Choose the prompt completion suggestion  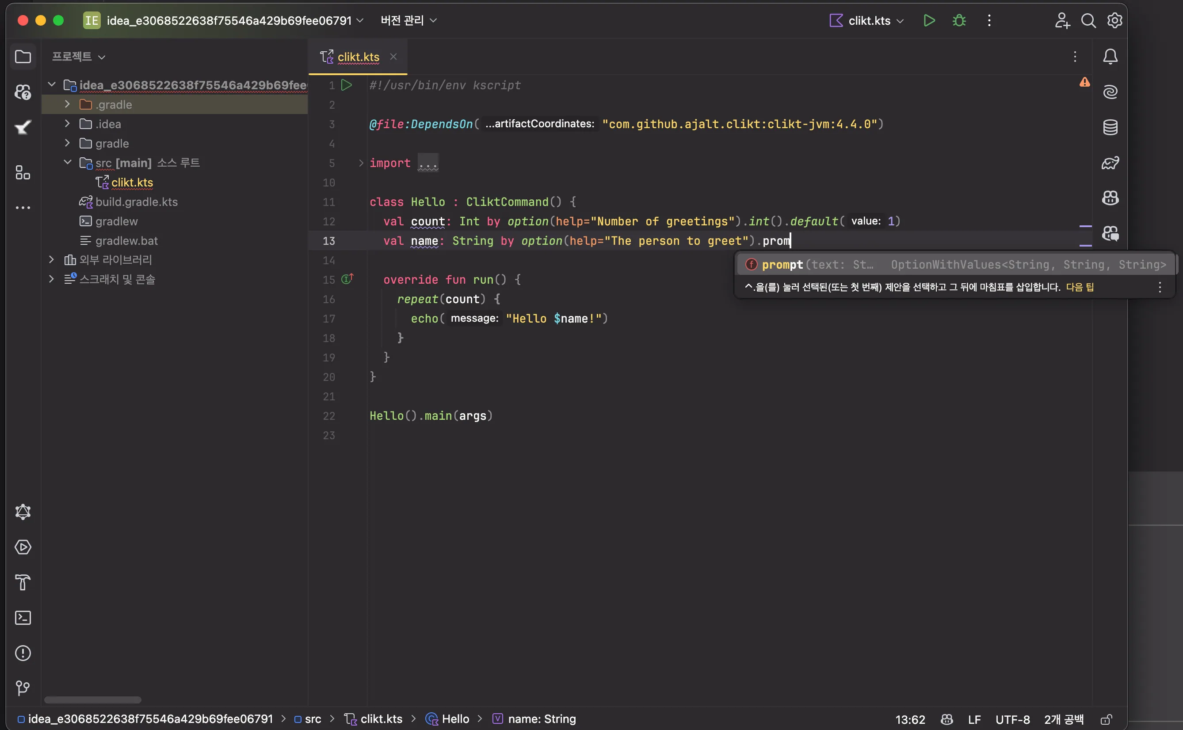click(956, 265)
